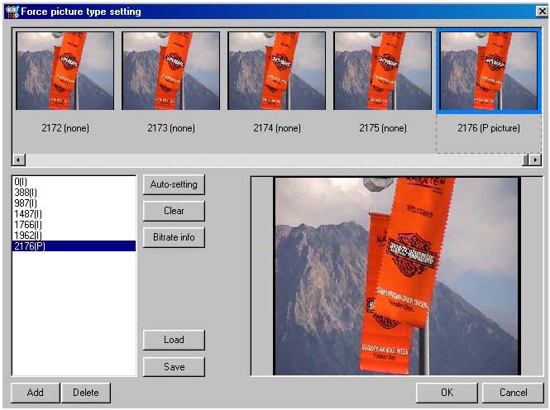Image resolution: width=550 pixels, height=410 pixels.
Task: Add a forced picture entry
Action: (36, 393)
